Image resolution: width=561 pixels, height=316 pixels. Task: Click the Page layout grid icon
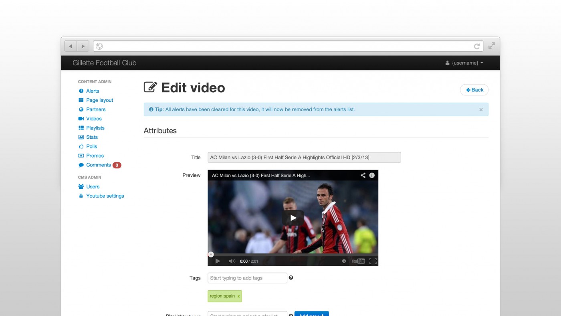[x=81, y=100]
